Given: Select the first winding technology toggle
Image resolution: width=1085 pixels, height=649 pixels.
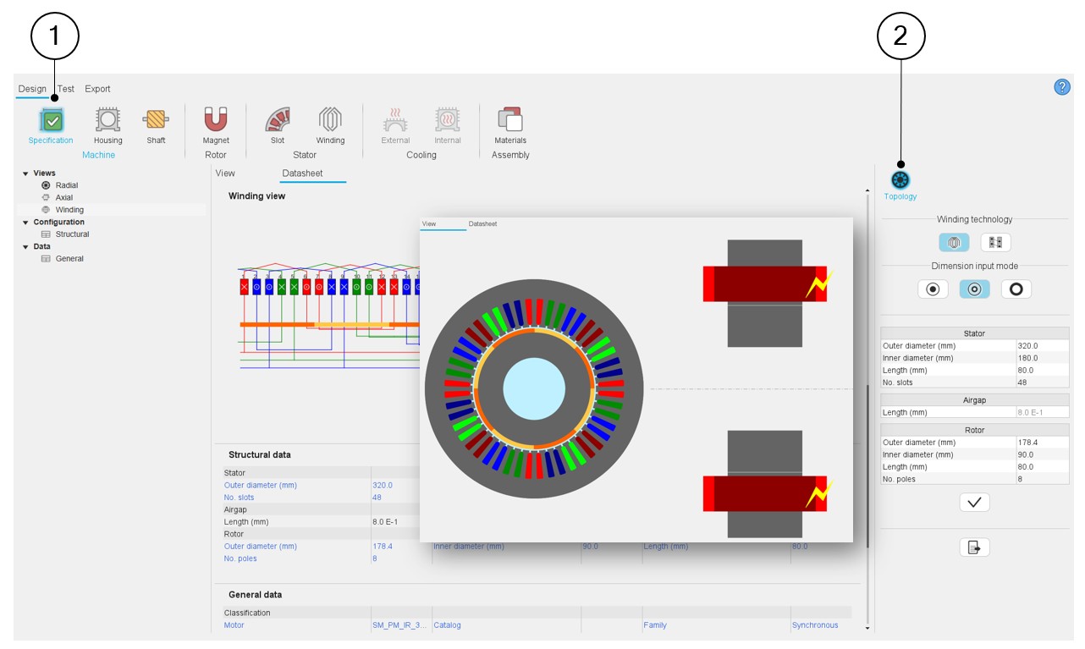Looking at the screenshot, I should 954,243.
